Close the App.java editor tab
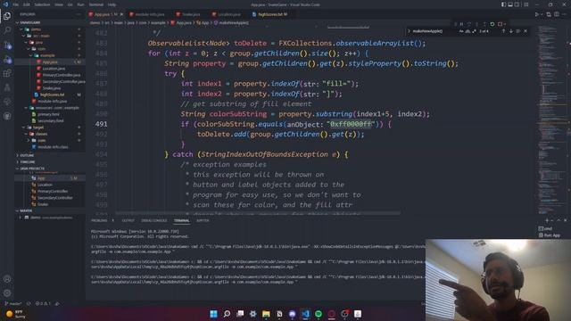The width and height of the screenshot is (571, 321). (x=121, y=14)
